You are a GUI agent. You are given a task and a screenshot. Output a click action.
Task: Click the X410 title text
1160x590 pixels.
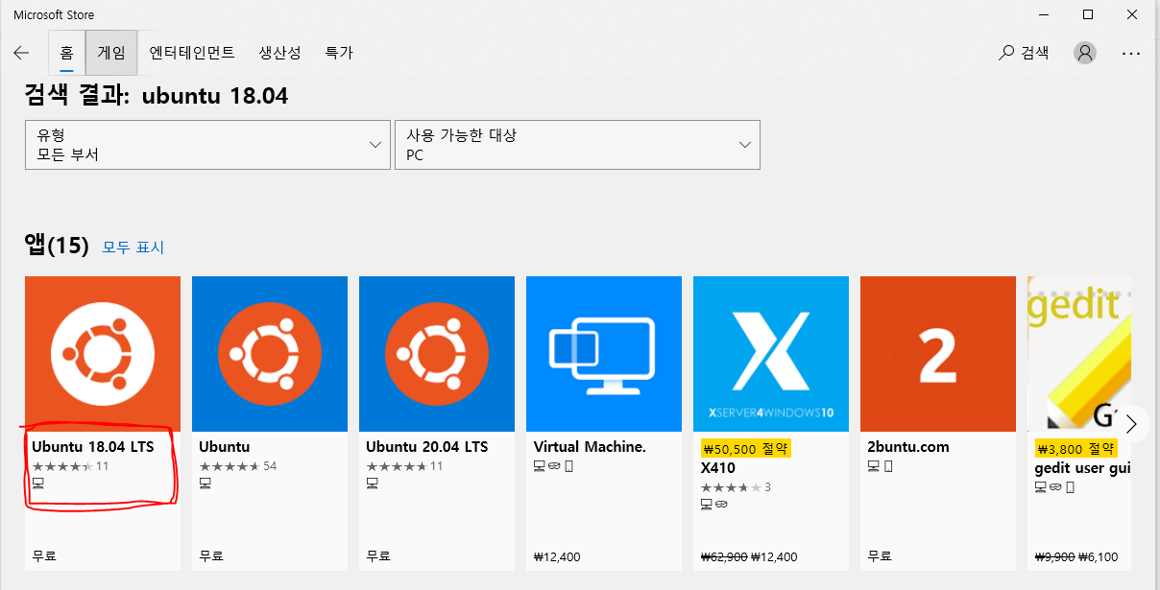tap(716, 469)
